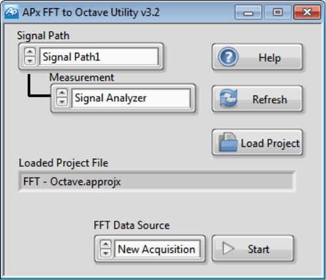Click the AP logo in title bar
The height and width of the screenshot is (280, 326).
[11, 12]
